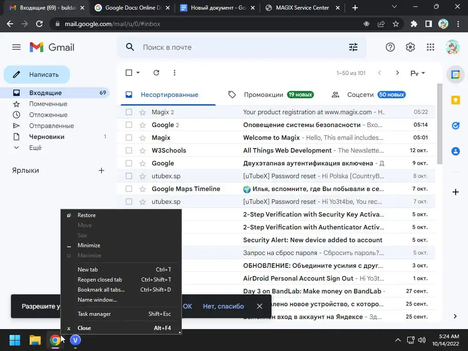
Task: Check the W3Schools email checkbox
Action: 129,150
